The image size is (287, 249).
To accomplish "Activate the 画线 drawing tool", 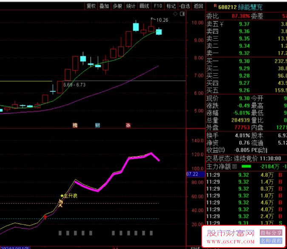I will click(144, 6).
